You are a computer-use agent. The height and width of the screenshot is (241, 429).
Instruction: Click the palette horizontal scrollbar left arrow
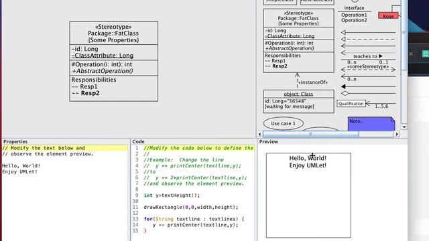pos(259,134)
